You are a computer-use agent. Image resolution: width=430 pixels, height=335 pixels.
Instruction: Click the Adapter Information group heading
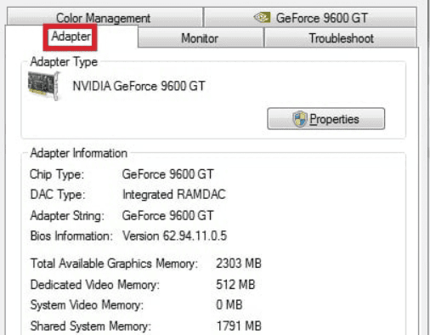click(x=79, y=153)
